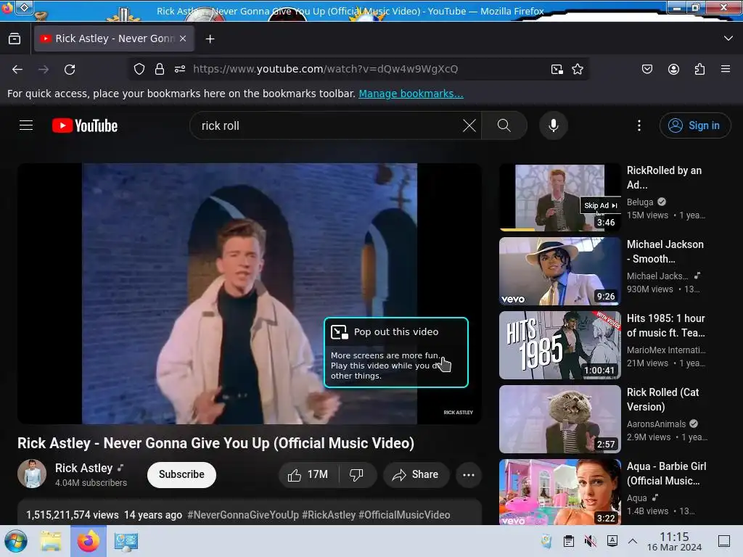Open YouTube settings three-dot menu
Image resolution: width=743 pixels, height=557 pixels.
pos(639,125)
